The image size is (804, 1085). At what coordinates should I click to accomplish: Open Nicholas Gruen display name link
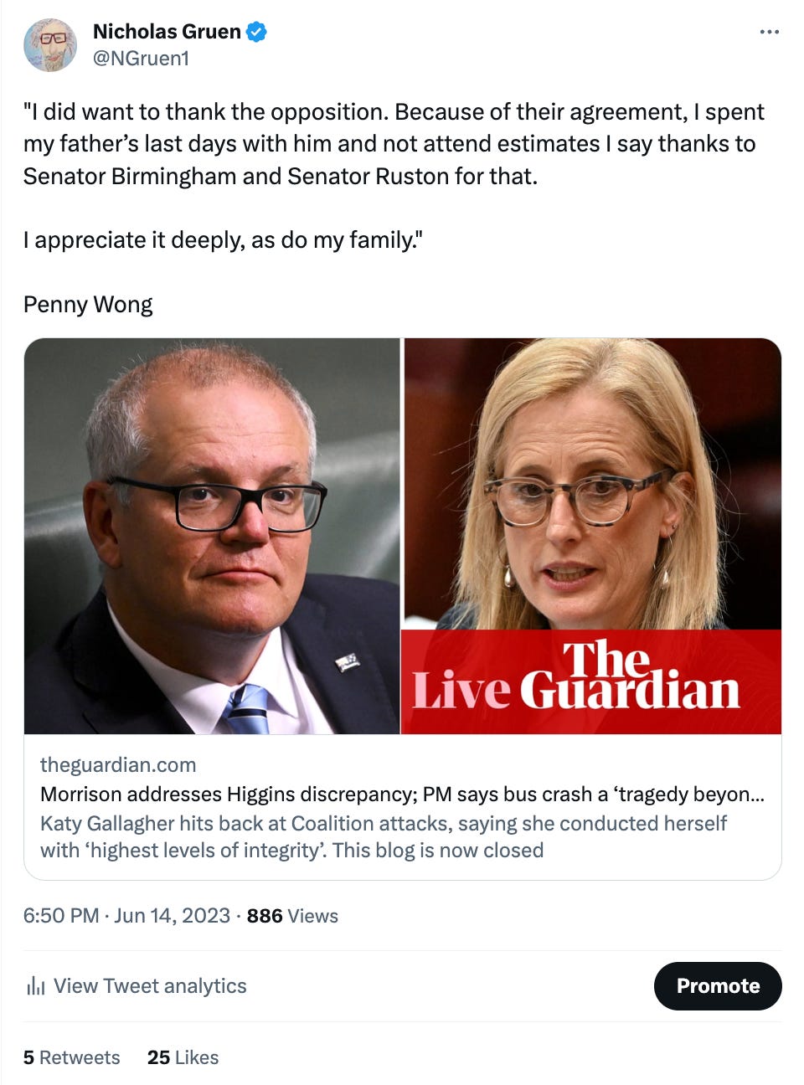click(x=167, y=32)
